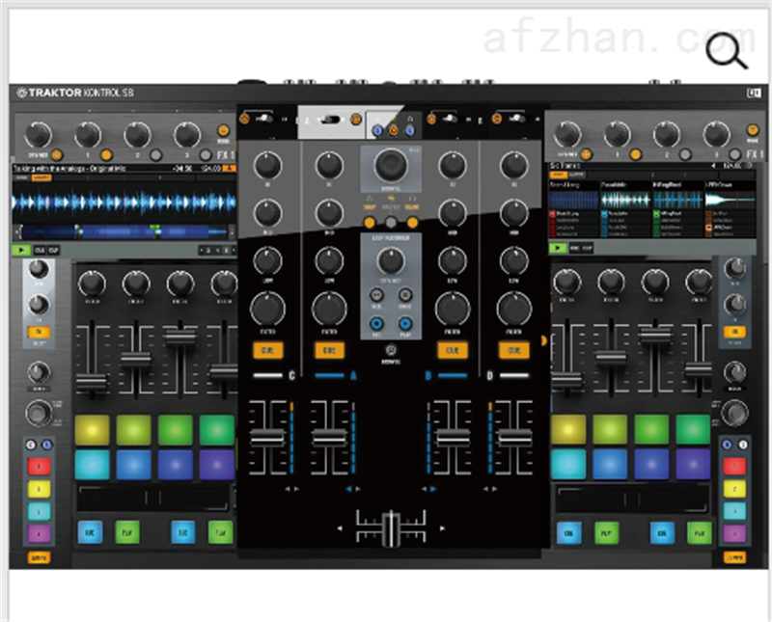The width and height of the screenshot is (772, 622).
Task: Tap the right deck purple bottom-right pad
Action: coord(693,464)
